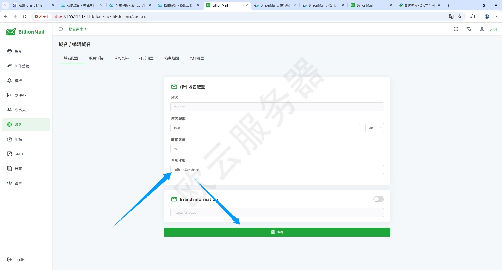
Task: Click the 概览 globe icon in sidebar
Action: 9,51
